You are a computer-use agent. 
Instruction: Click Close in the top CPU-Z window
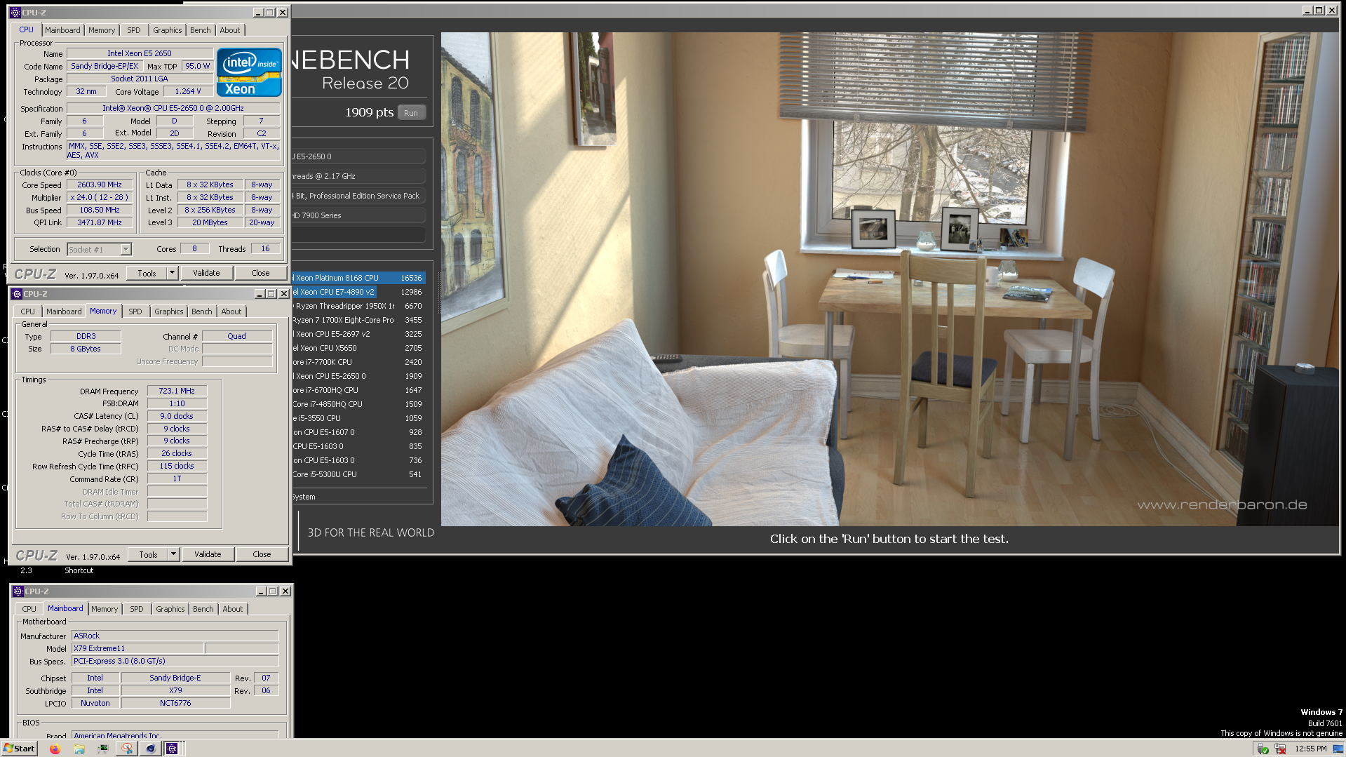260,273
